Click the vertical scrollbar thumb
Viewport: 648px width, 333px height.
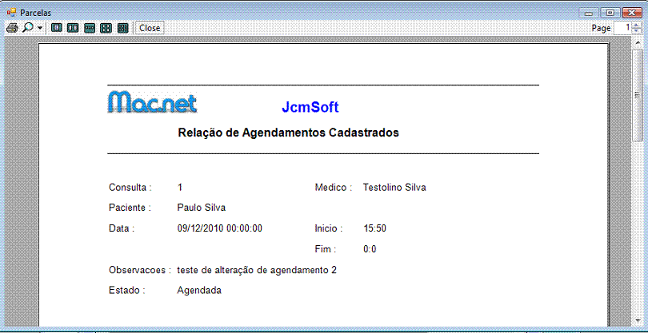638,95
